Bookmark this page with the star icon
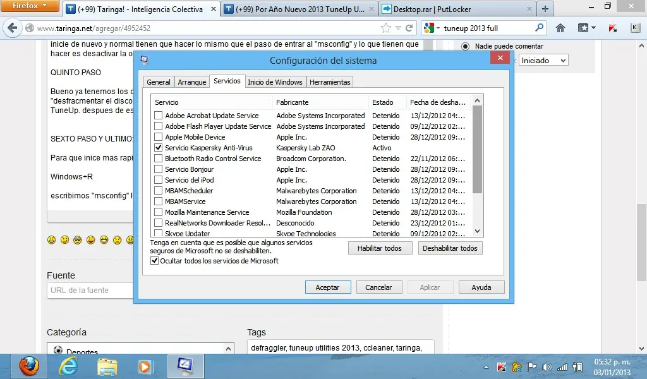Viewport: 647px width, 379px height. click(x=386, y=28)
